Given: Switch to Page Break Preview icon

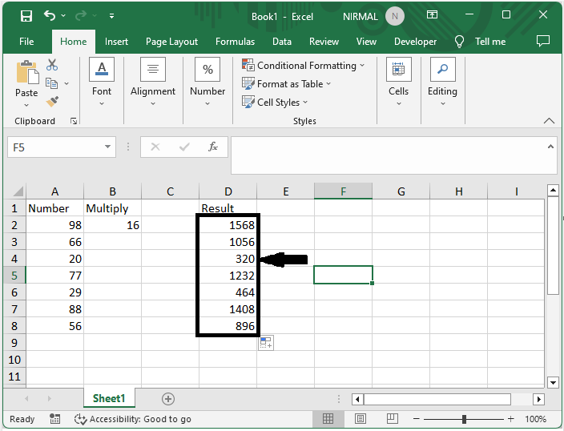Looking at the screenshot, I should pos(392,418).
